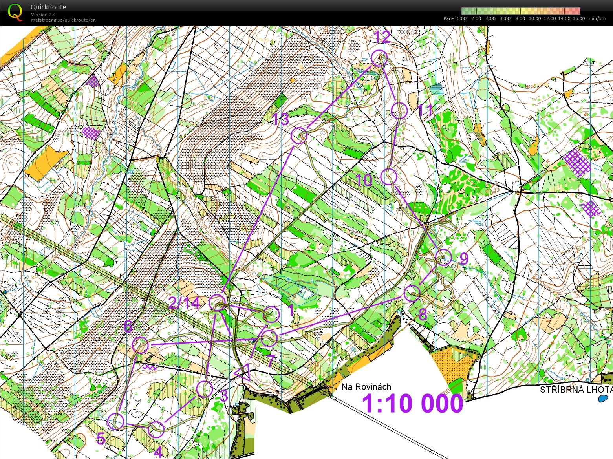Select the start triangle on the map
The width and height of the screenshot is (613, 459).
[x=243, y=372]
